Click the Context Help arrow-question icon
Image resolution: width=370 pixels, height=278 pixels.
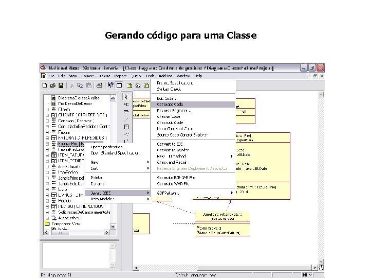(110, 85)
